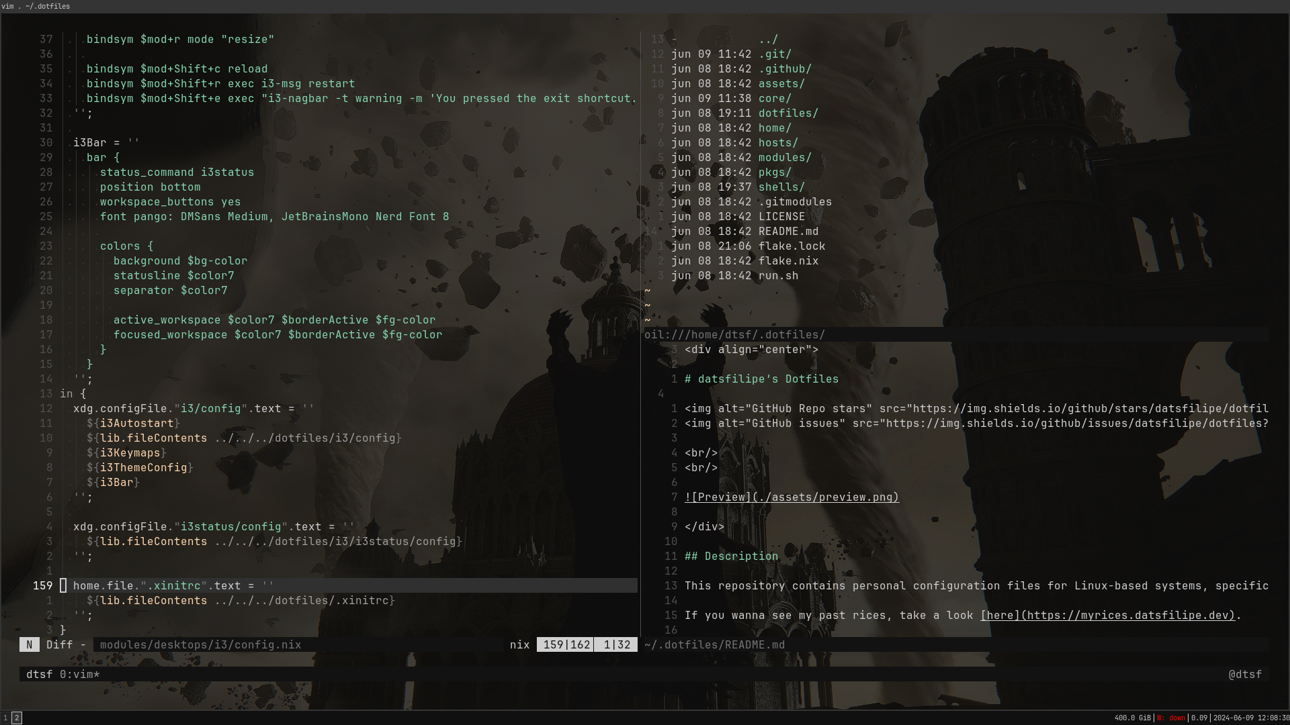Screen dimensions: 1290x725
Task: Click the @dtsf tmux status label
Action: coord(1245,675)
